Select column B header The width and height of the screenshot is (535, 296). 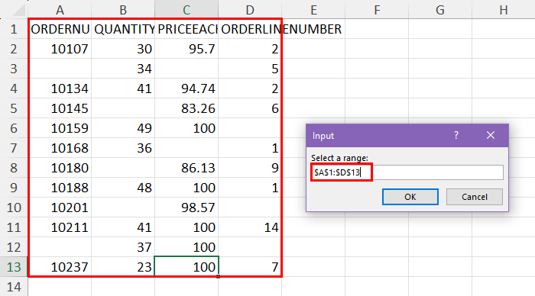pos(123,10)
